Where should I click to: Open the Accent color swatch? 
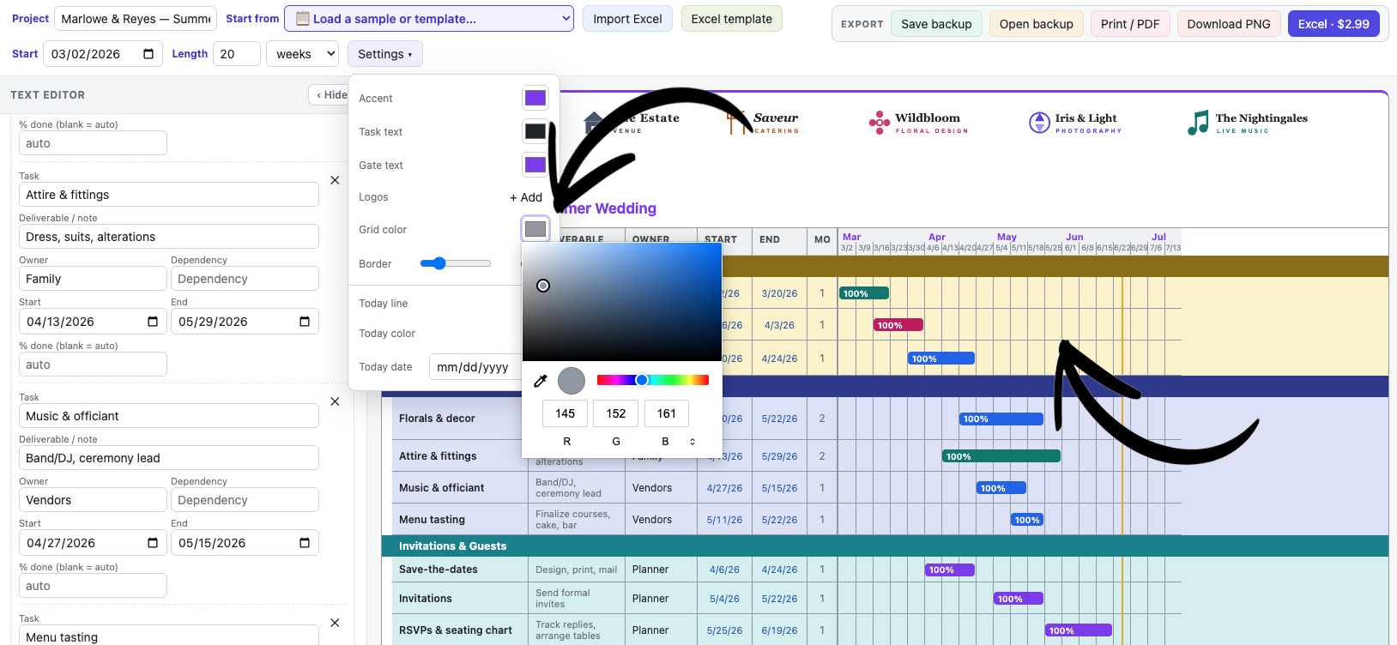click(535, 98)
